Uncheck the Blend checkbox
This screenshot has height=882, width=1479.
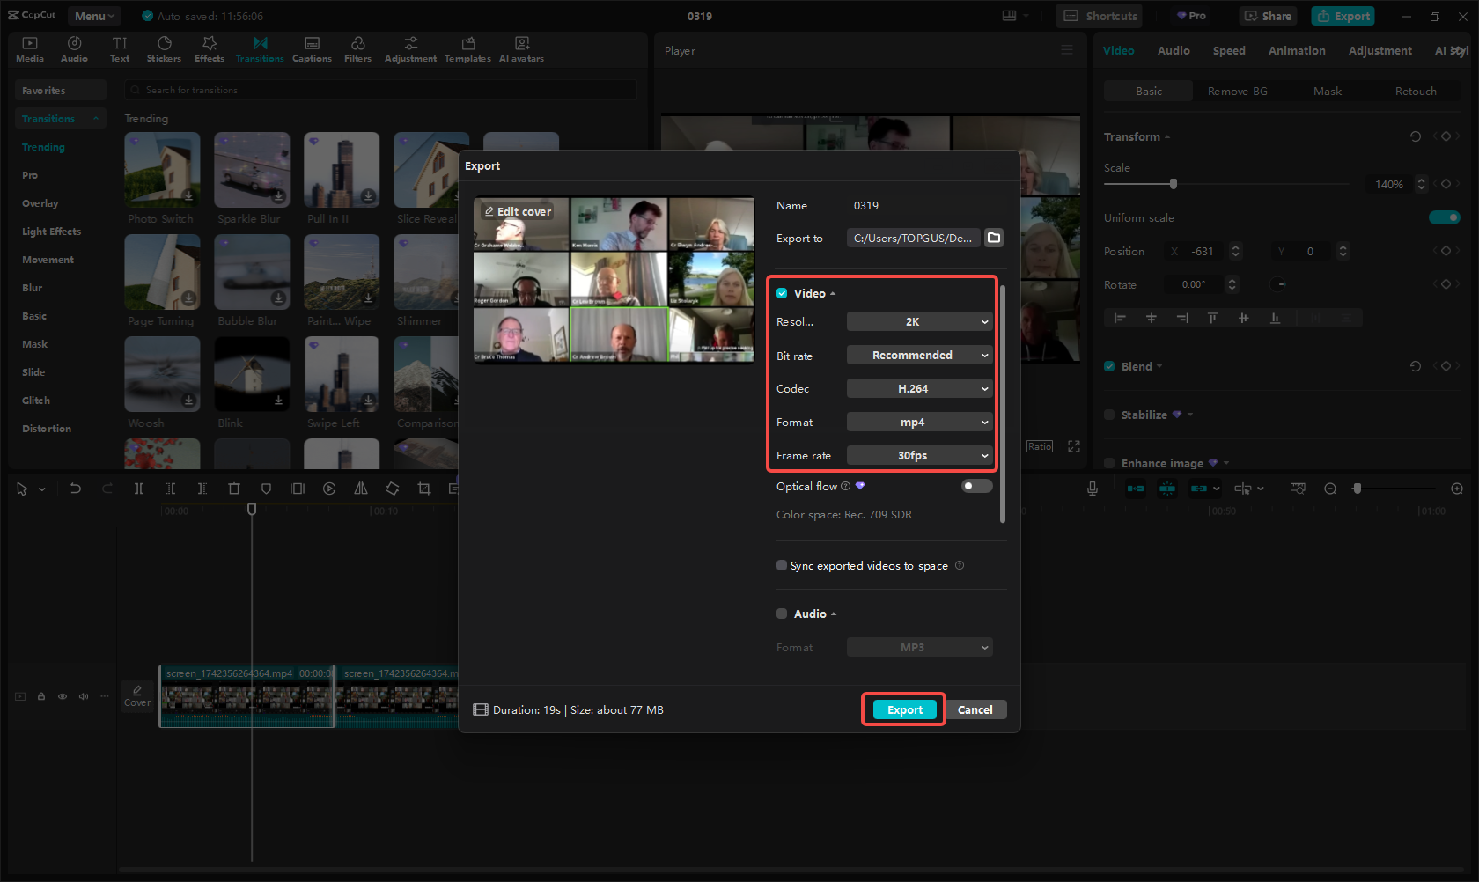[1109, 366]
